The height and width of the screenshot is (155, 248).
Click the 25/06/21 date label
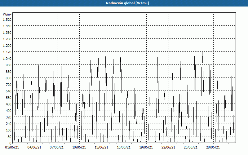pos(191,147)
